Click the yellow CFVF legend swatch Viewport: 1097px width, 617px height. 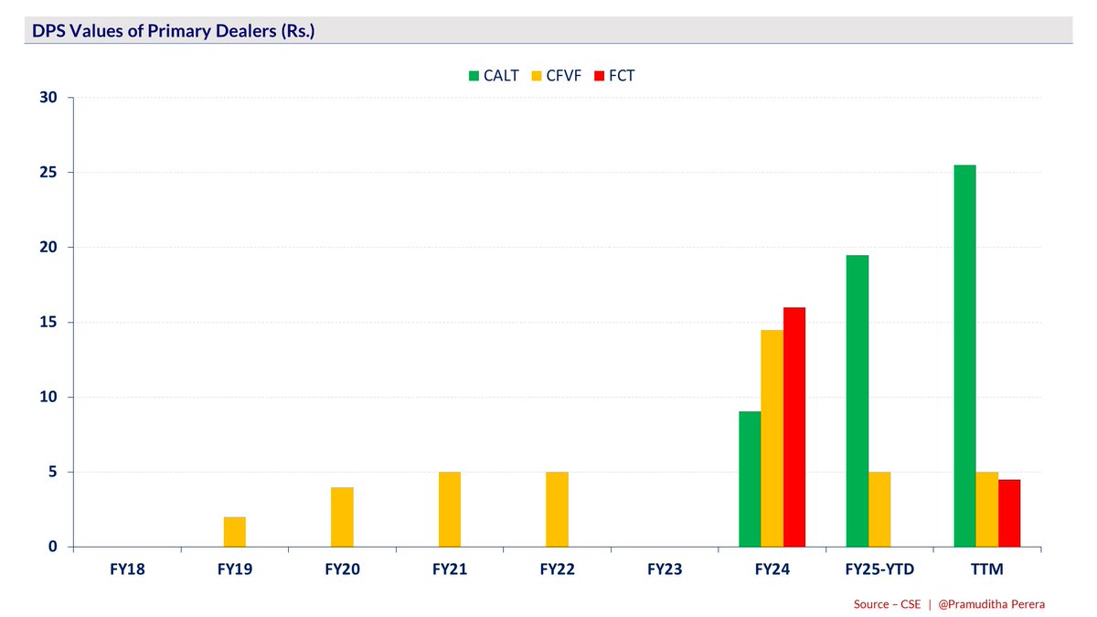tap(538, 76)
